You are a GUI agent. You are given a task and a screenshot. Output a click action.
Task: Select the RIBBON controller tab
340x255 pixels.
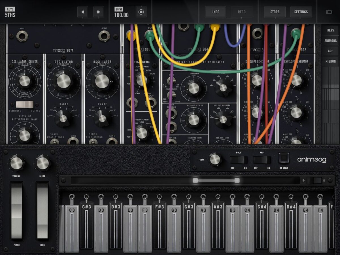(330, 61)
